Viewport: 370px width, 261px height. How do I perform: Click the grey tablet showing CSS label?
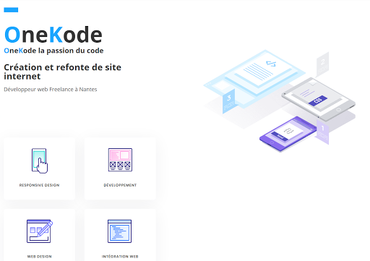(x=319, y=100)
